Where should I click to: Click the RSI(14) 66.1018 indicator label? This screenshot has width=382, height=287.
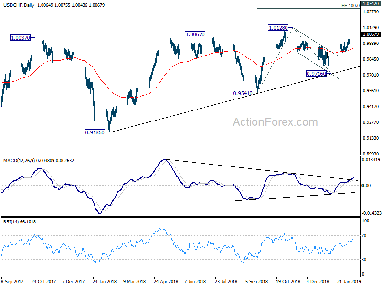tap(20, 222)
